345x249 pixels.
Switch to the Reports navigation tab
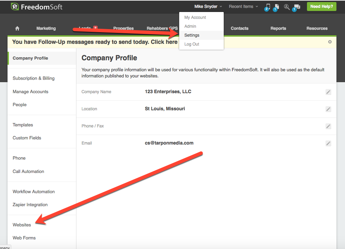pyautogui.click(x=278, y=28)
